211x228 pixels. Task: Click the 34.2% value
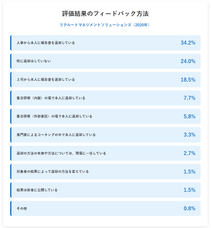click(188, 43)
